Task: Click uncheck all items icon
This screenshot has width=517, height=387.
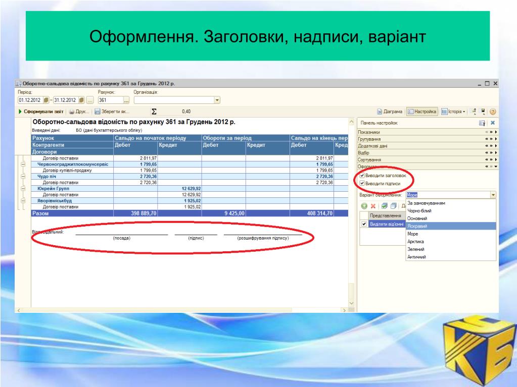Action: tap(393, 206)
